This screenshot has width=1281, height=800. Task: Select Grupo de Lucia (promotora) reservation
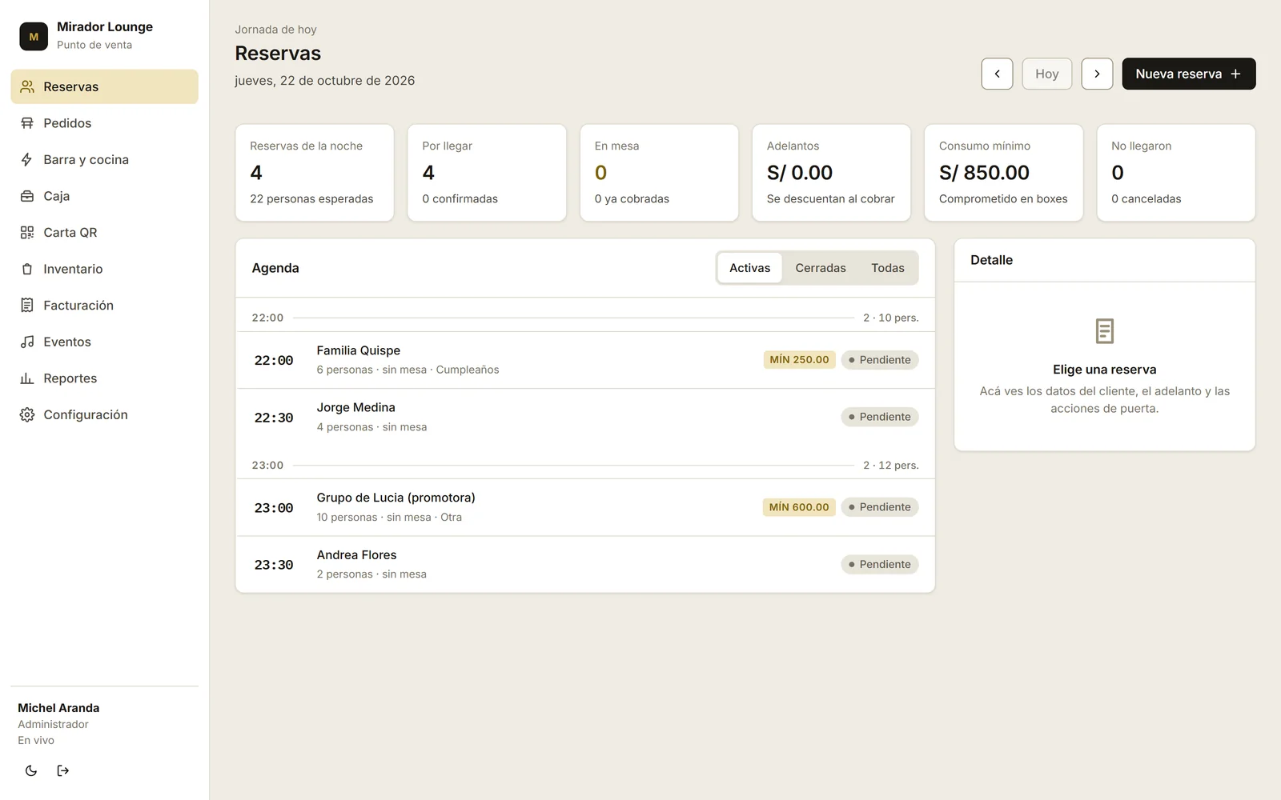point(585,507)
